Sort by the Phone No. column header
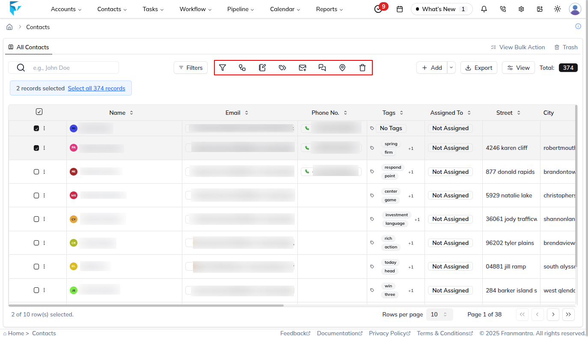The width and height of the screenshot is (588, 337). pos(330,113)
